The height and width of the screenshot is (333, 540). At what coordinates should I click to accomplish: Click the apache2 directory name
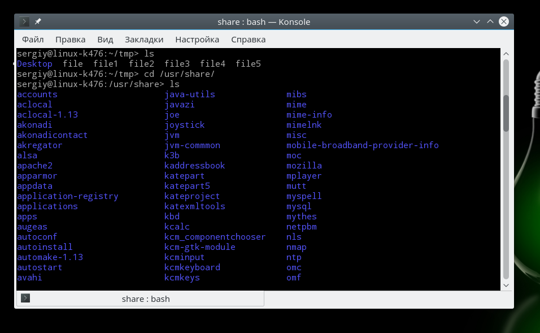[x=35, y=166]
